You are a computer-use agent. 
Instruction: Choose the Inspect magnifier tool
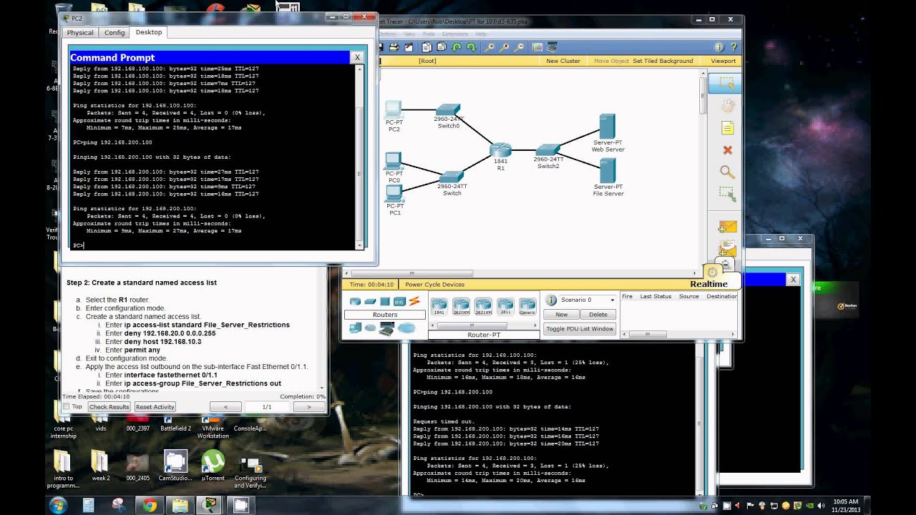pyautogui.click(x=727, y=172)
